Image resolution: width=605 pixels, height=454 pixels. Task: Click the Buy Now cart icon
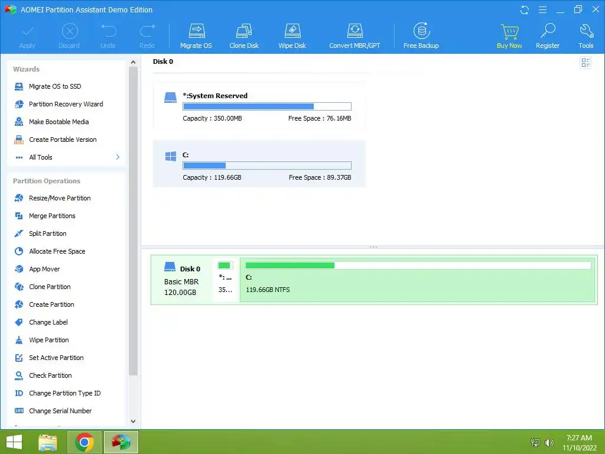pos(509,36)
